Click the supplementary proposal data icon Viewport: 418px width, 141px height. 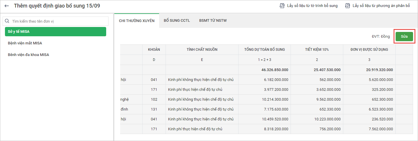282,6
